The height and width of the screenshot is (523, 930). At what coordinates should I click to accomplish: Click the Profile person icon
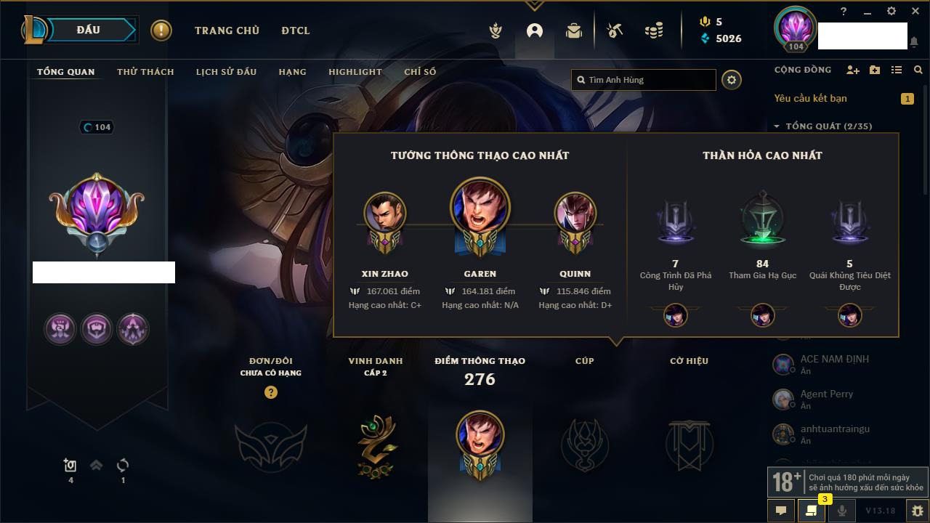tap(535, 31)
